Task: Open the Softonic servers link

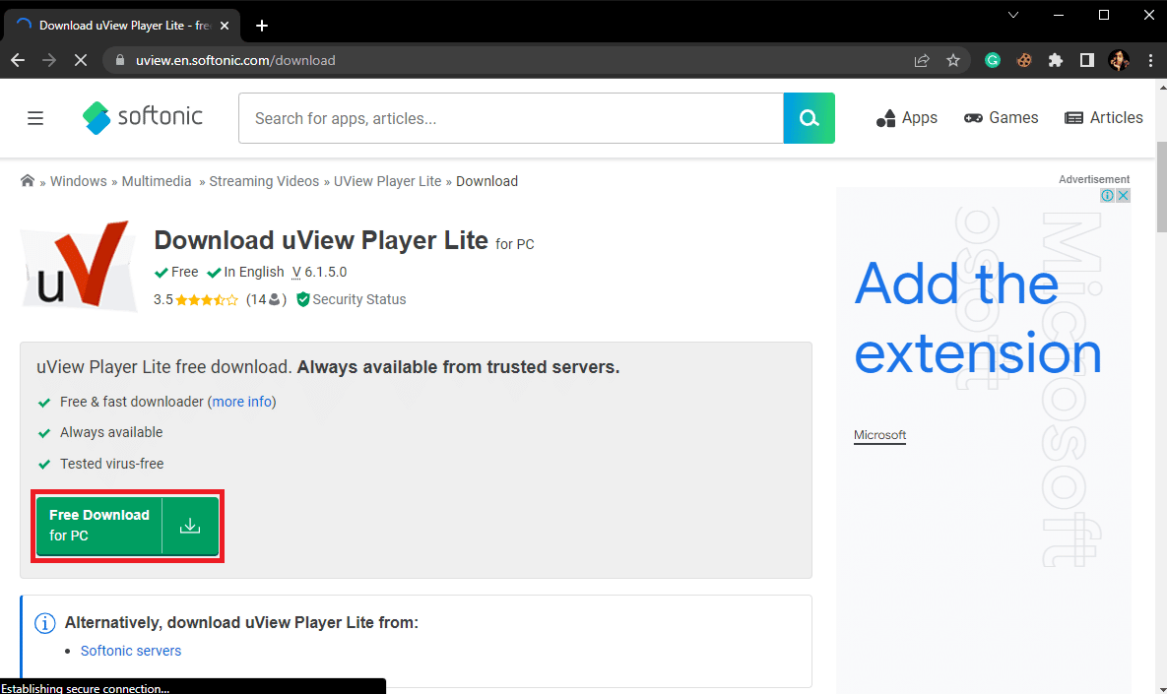Action: click(x=131, y=651)
